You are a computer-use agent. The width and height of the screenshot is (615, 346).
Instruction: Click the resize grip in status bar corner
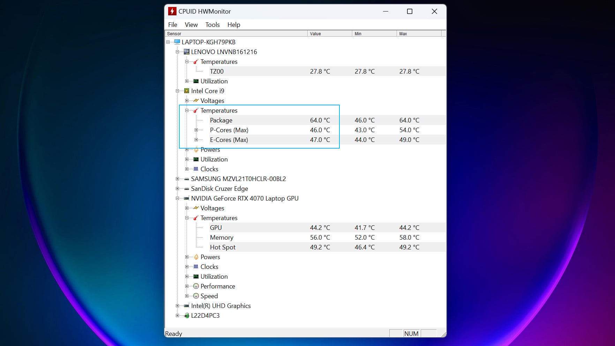coord(443,334)
